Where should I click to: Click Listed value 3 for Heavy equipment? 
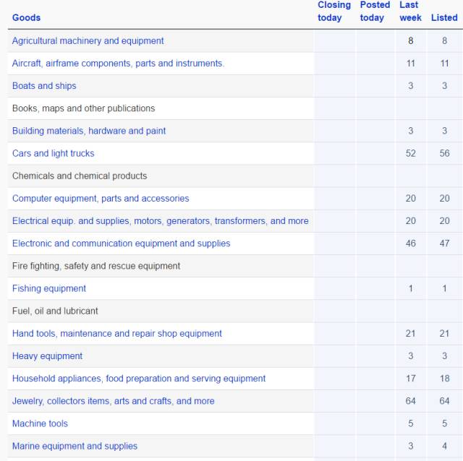click(x=444, y=356)
